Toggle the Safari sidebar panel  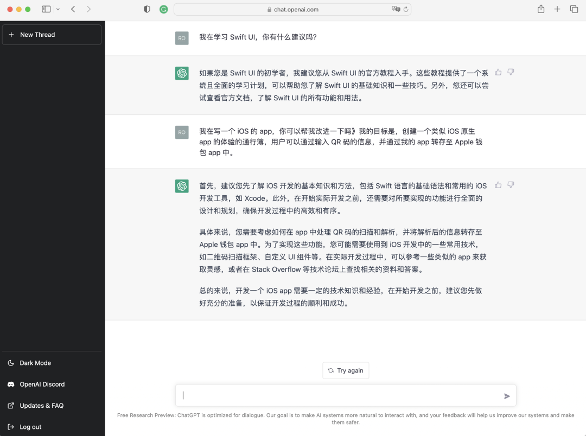pos(46,9)
